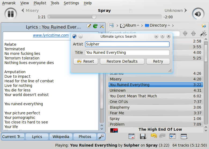
Task: Edit lyrics with the pencil icon
Action: 89,26
